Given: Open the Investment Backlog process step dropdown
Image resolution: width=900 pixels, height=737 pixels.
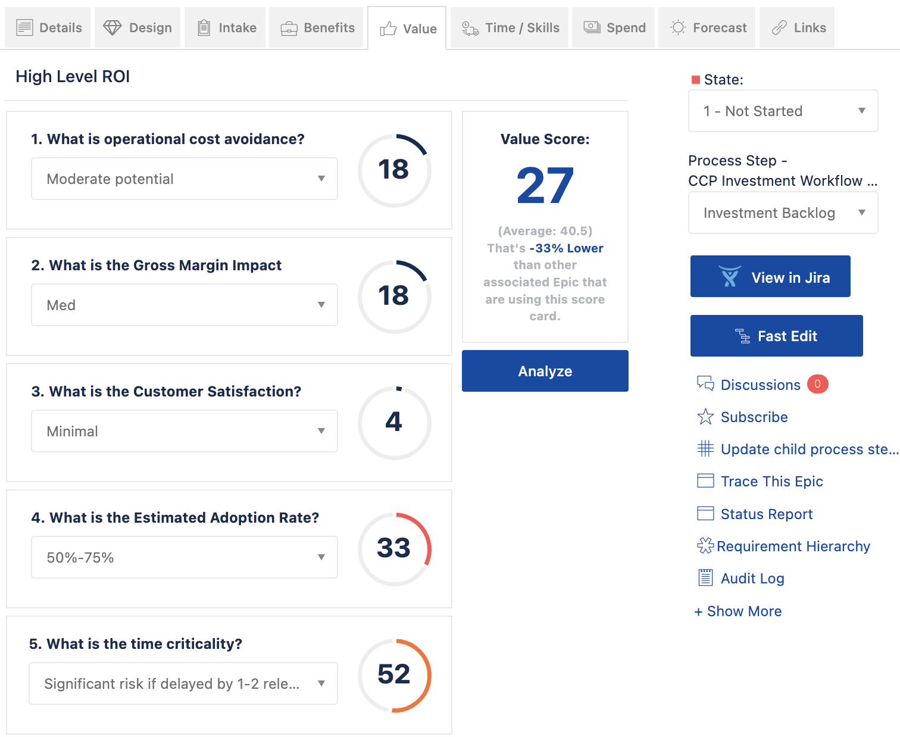Looking at the screenshot, I should (x=783, y=213).
